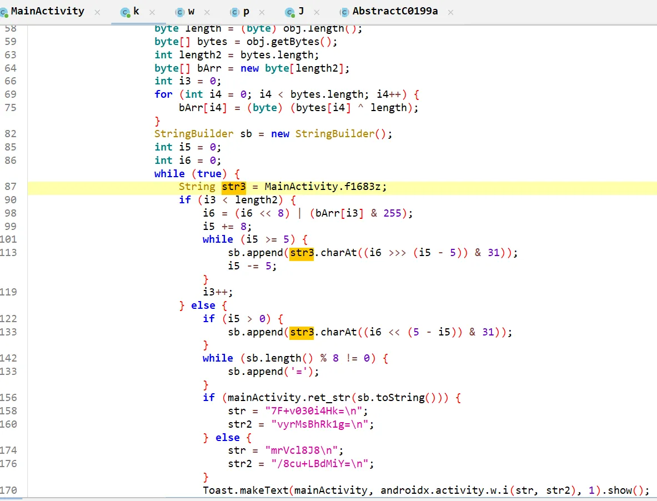Close the MainActivity tab

tap(98, 12)
